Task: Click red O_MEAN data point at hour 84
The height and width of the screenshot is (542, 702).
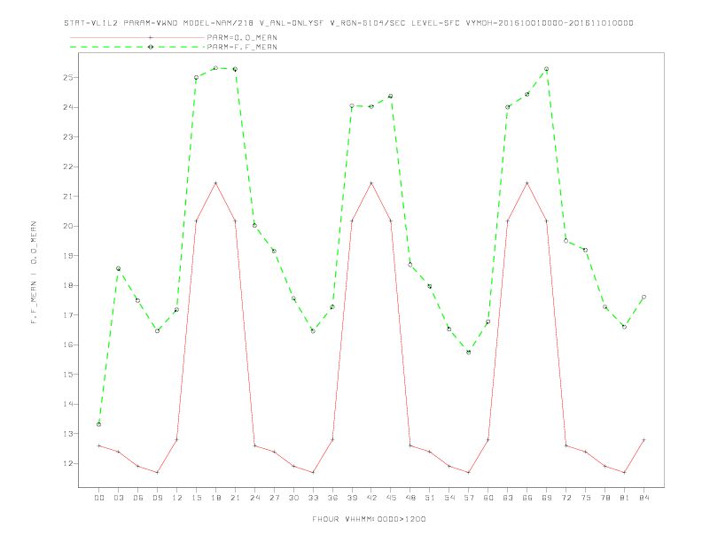Action: 643,439
